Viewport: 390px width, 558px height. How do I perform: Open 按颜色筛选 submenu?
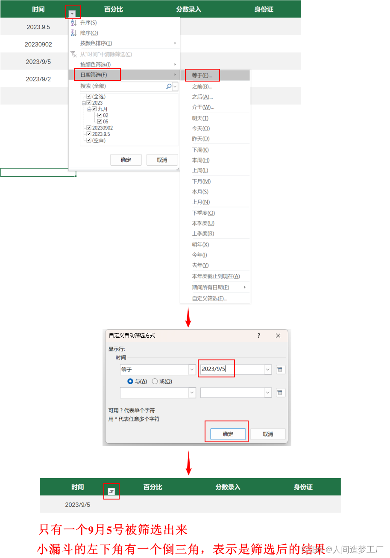click(x=124, y=64)
